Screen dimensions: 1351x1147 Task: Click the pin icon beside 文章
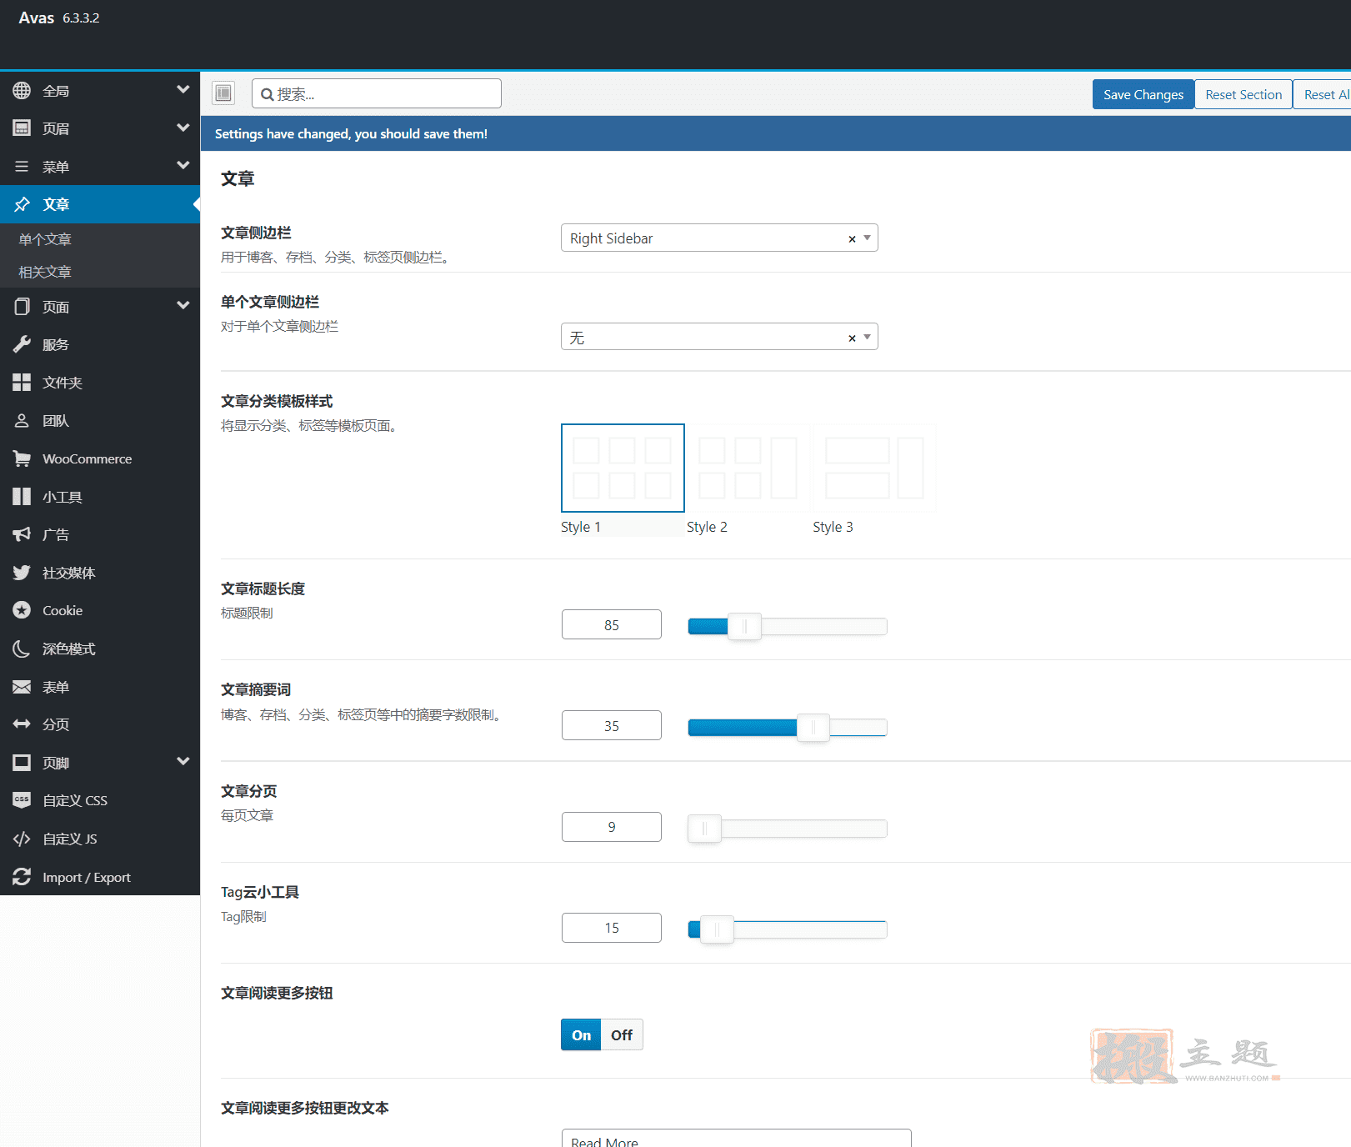click(22, 204)
